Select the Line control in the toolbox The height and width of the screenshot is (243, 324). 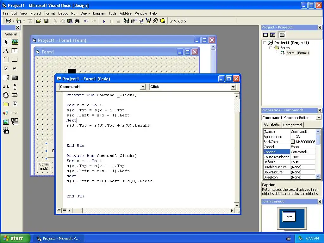tap(15, 113)
